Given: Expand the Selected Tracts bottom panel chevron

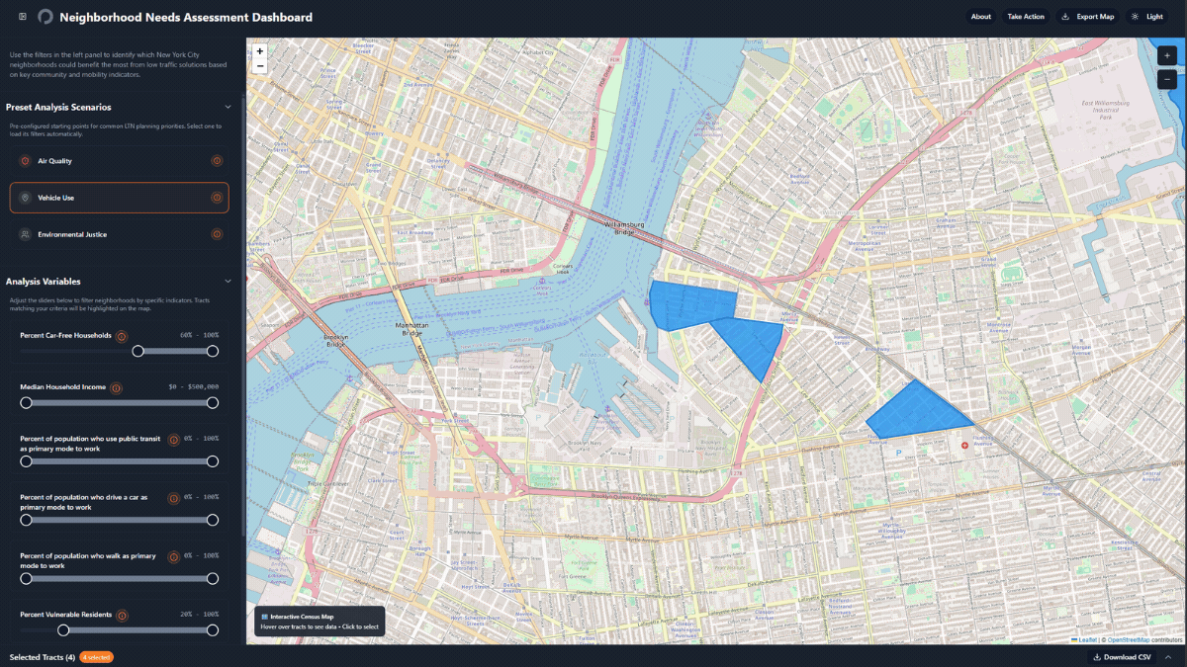Looking at the screenshot, I should [x=1168, y=657].
